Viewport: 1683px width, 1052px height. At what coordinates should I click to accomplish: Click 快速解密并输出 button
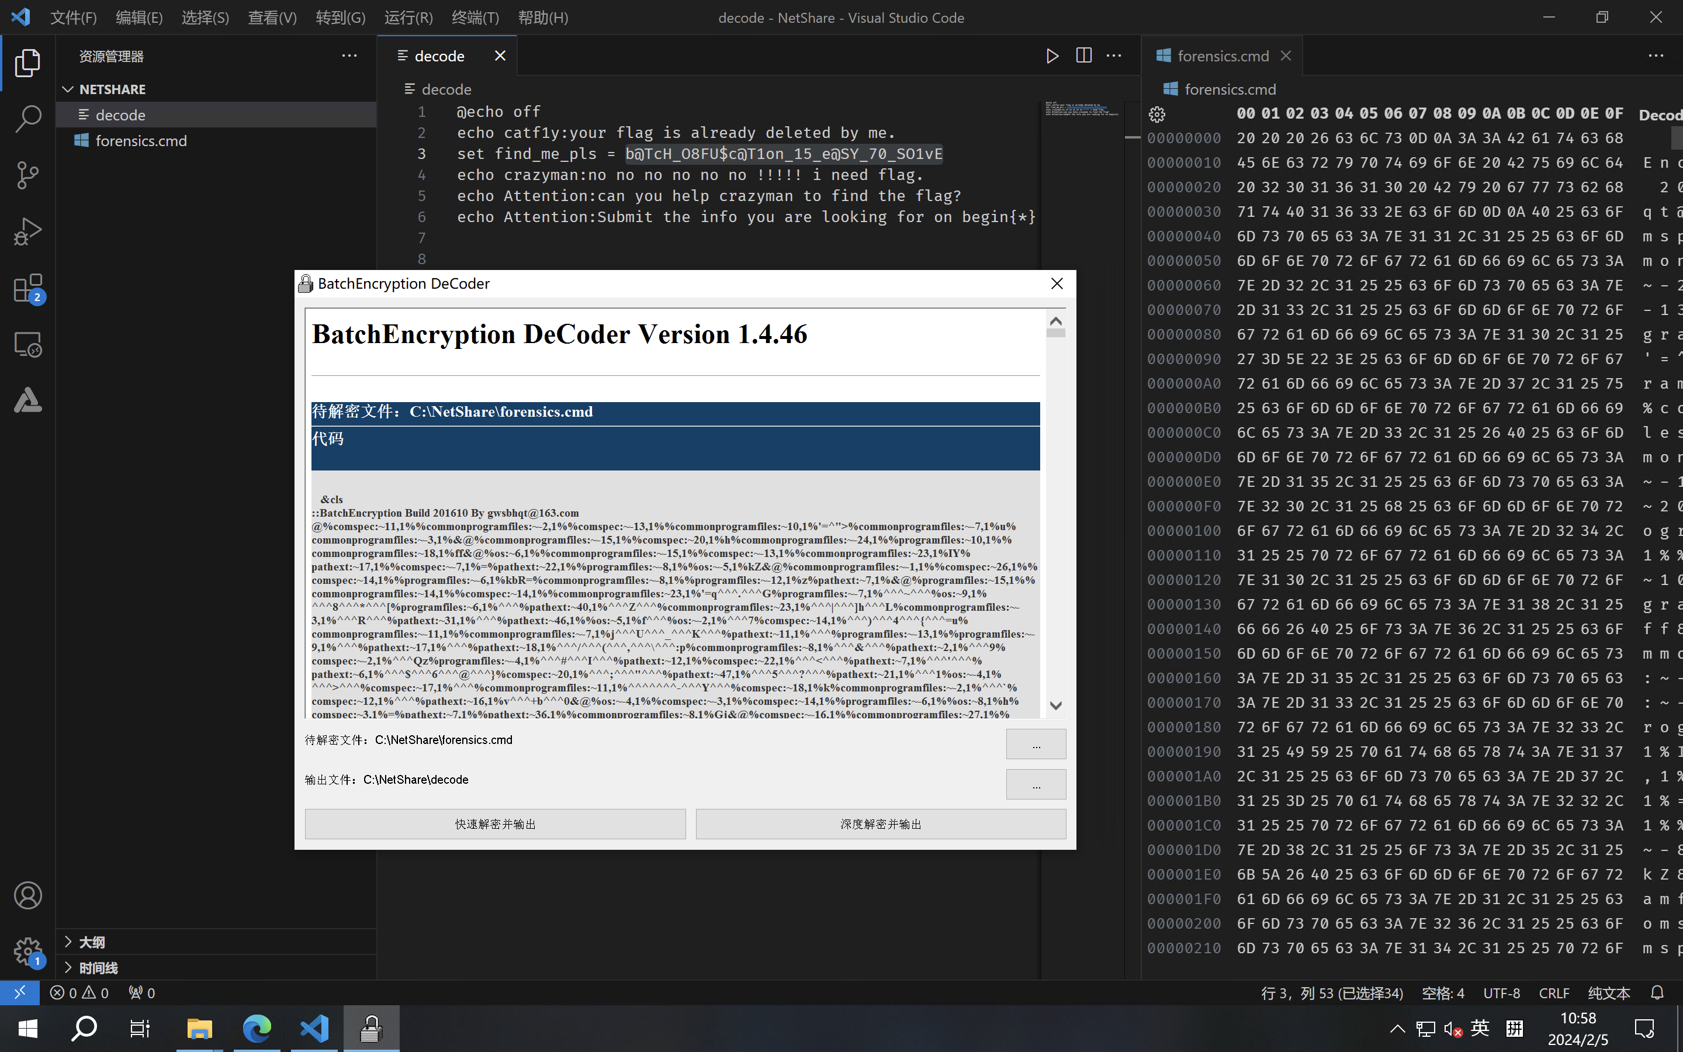coord(495,824)
